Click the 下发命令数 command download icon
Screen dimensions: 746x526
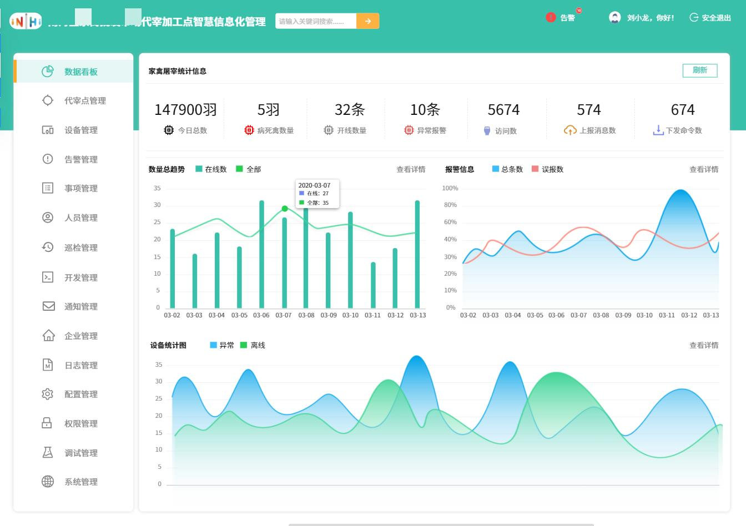point(659,130)
